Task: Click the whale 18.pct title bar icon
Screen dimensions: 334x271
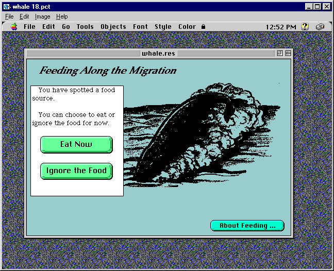Action: (x=7, y=7)
